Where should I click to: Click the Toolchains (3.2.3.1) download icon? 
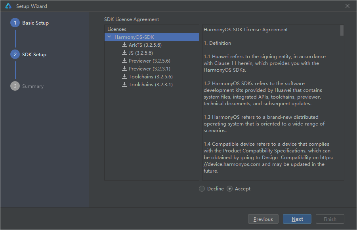click(124, 84)
